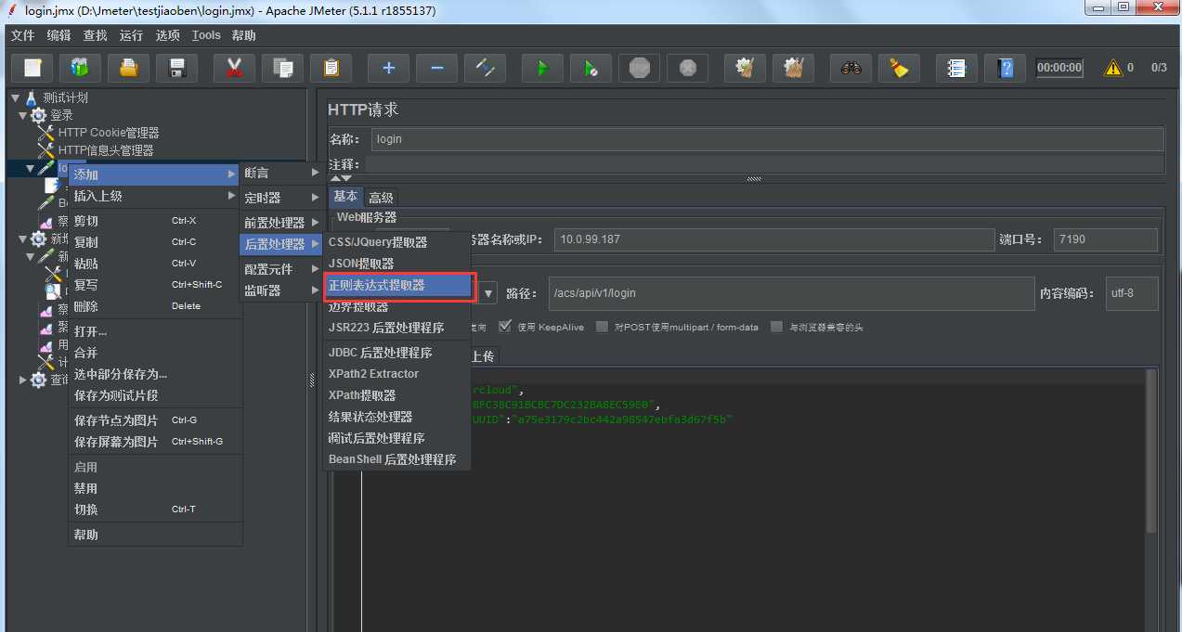This screenshot has height=632, width=1182.
Task: Toggle the 与浏览器兼容的头 checkbox
Action: (x=776, y=327)
